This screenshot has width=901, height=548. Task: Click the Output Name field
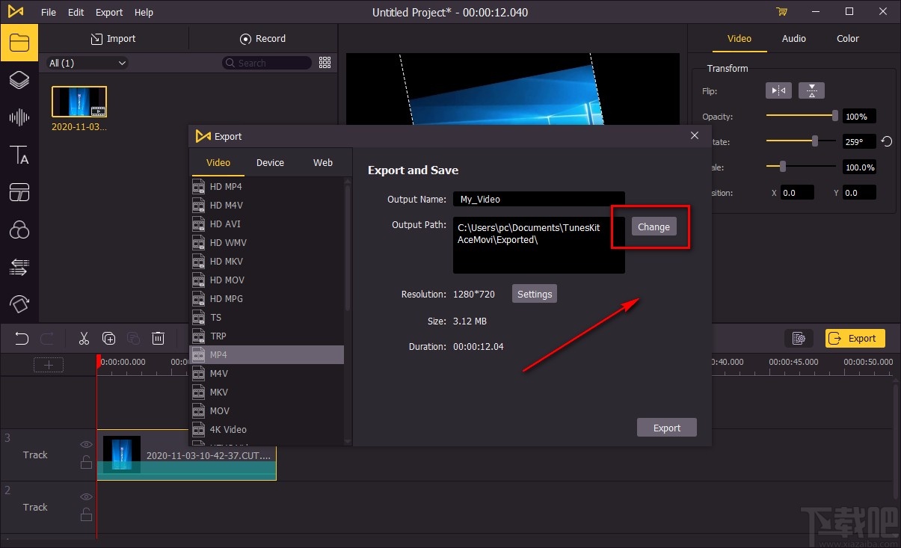tap(538, 199)
